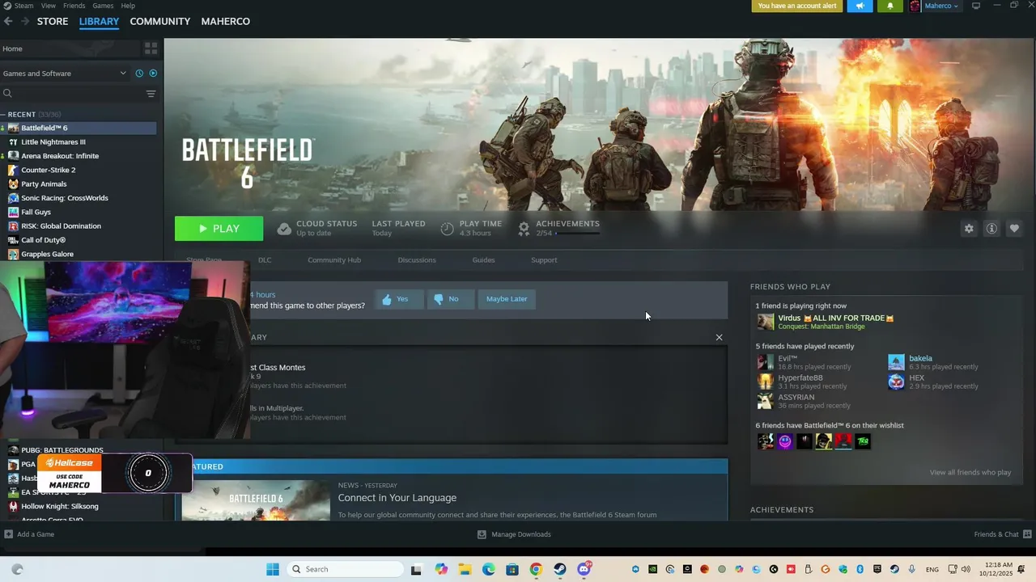Click Add a Game

(29, 534)
